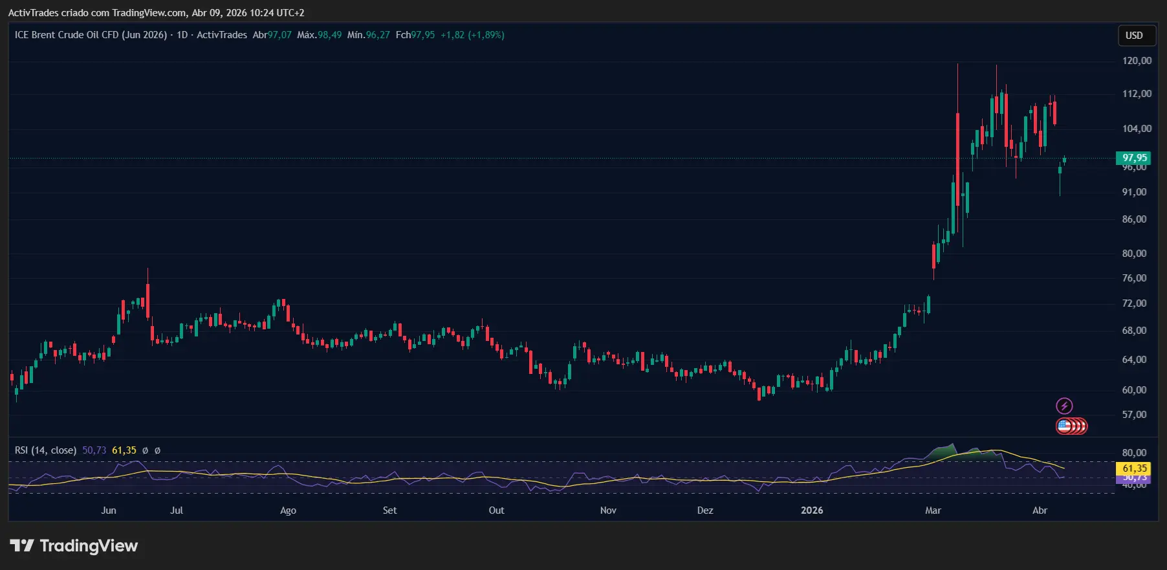The image size is (1167, 570).
Task: Open the US flag economic events marker
Action: click(1065, 426)
